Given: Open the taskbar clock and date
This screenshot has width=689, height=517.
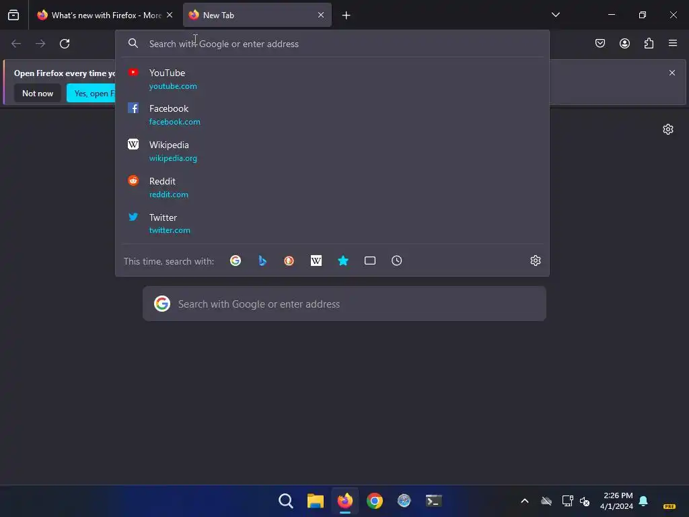Looking at the screenshot, I should pos(616,501).
